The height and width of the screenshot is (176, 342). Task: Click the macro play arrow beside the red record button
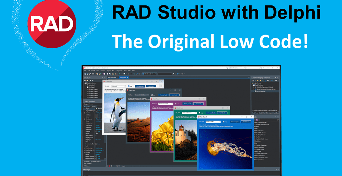point(108,166)
